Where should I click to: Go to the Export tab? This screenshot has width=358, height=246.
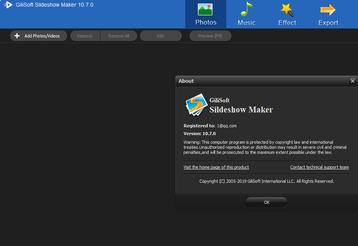pyautogui.click(x=328, y=14)
